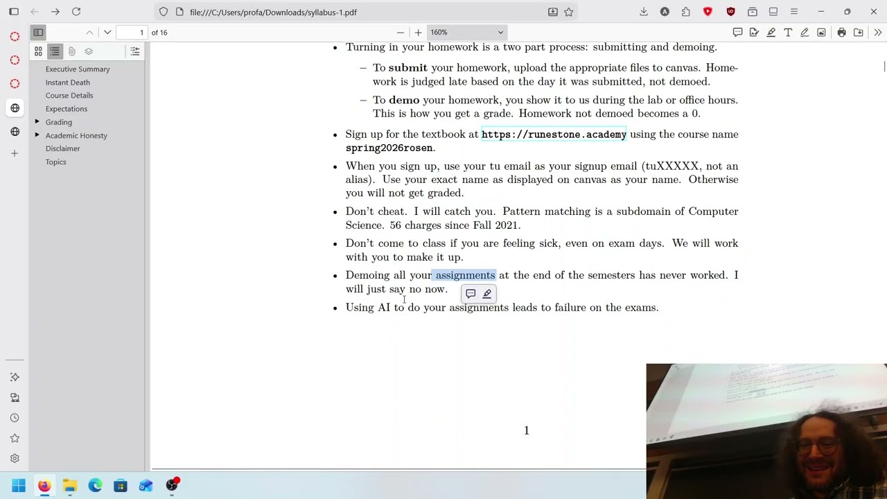Show attachments view in PDF sidebar
Viewport: 887px width, 499px height.
71,51
